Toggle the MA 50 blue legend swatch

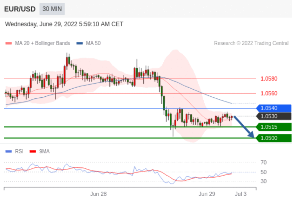coord(80,43)
